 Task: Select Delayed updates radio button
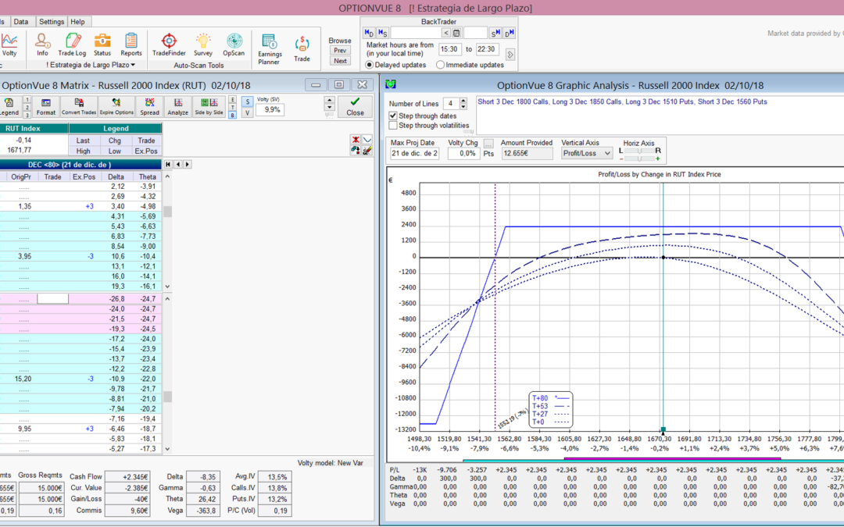tap(369, 65)
